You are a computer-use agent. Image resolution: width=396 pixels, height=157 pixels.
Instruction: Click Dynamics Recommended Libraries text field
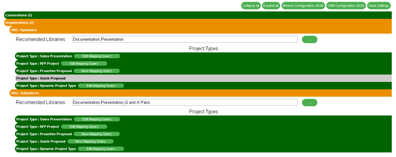coord(185,39)
